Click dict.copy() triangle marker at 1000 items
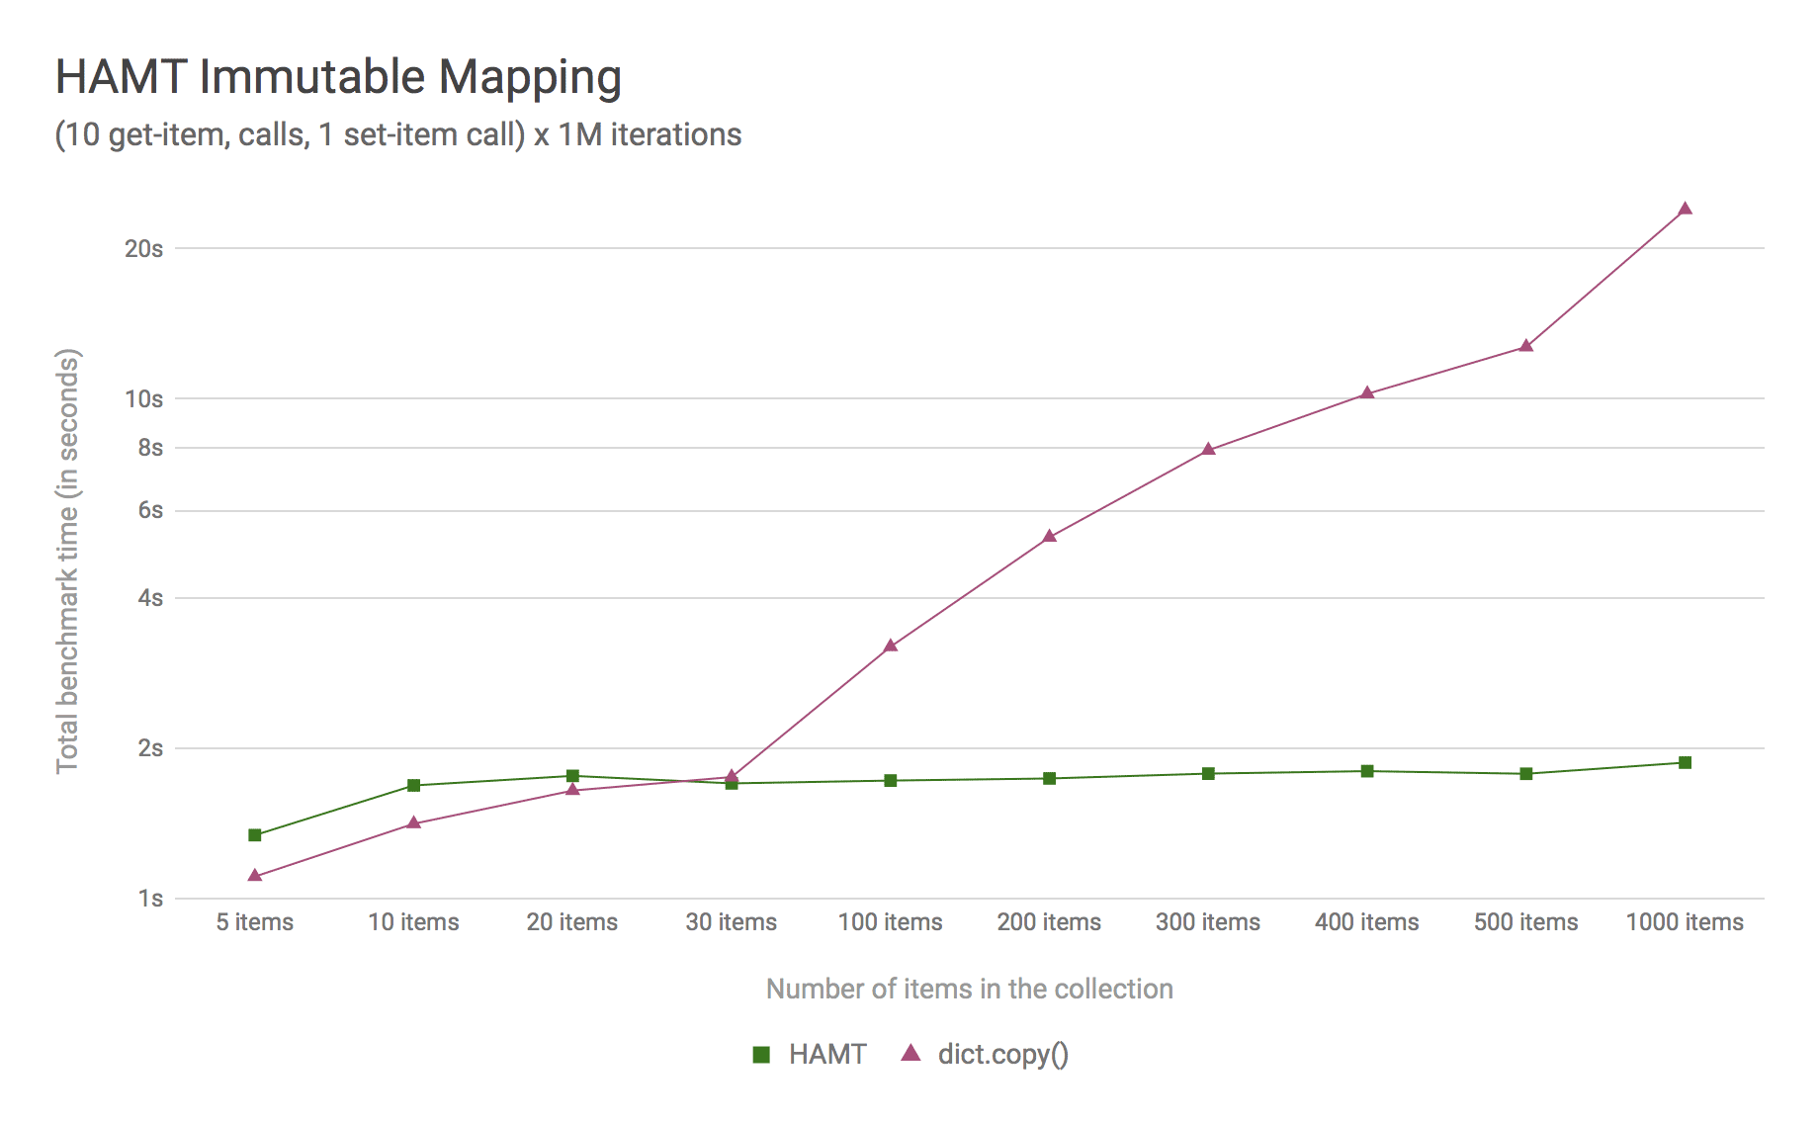This screenshot has width=1819, height=1123. click(1685, 209)
